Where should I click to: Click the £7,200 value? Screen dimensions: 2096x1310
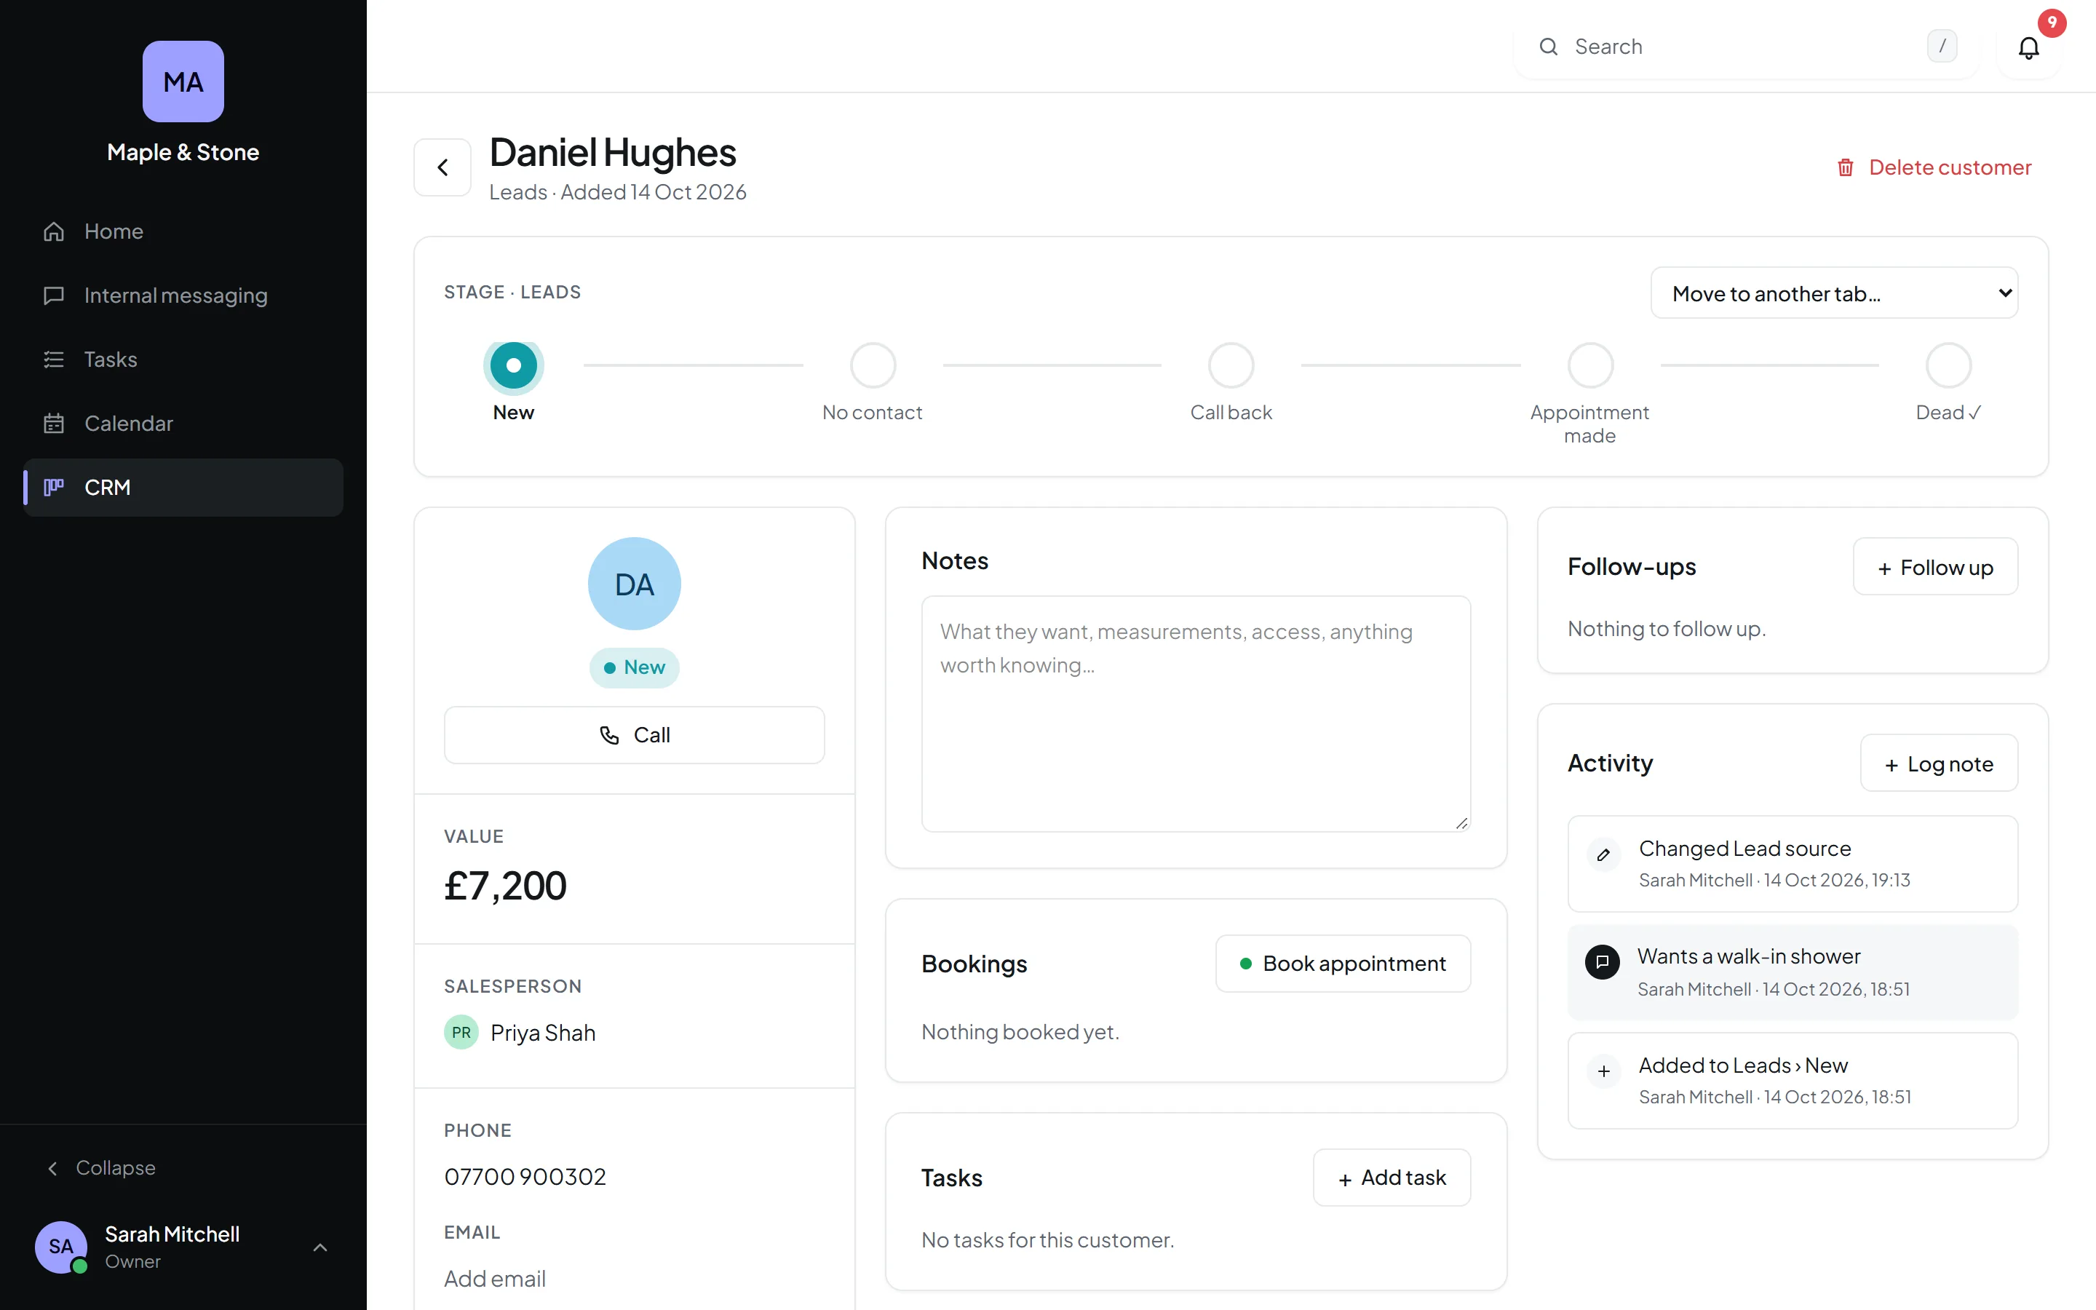coord(505,886)
